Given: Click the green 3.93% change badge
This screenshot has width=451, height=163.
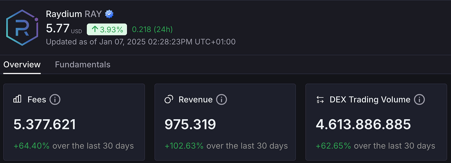Looking at the screenshot, I should 107,30.
